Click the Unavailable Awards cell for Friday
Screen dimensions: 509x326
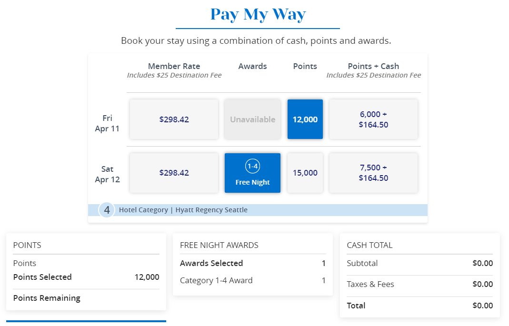(252, 119)
